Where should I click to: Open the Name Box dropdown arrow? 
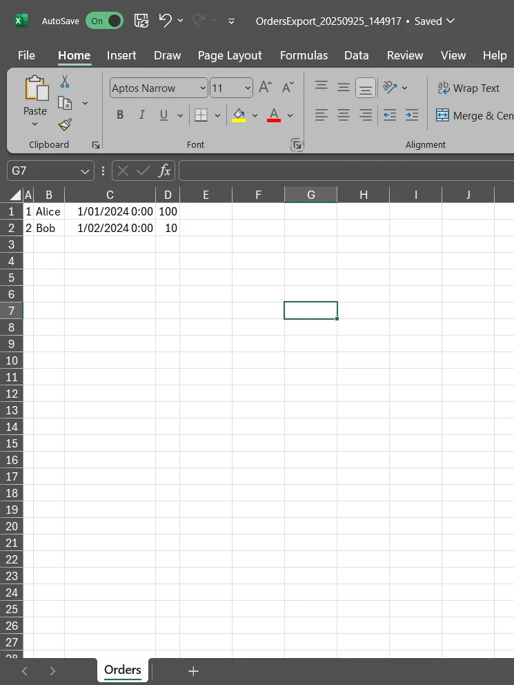pos(85,171)
